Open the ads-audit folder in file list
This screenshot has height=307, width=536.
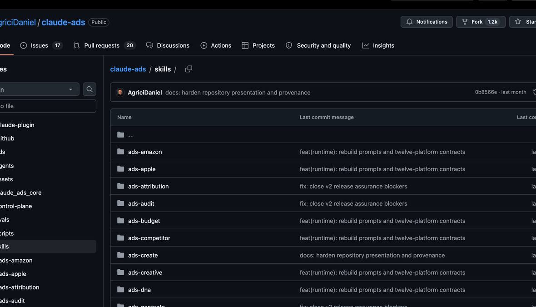[141, 203]
